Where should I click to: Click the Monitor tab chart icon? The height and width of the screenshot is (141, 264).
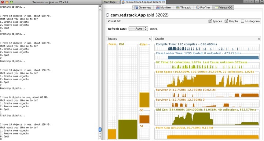(x=158, y=8)
